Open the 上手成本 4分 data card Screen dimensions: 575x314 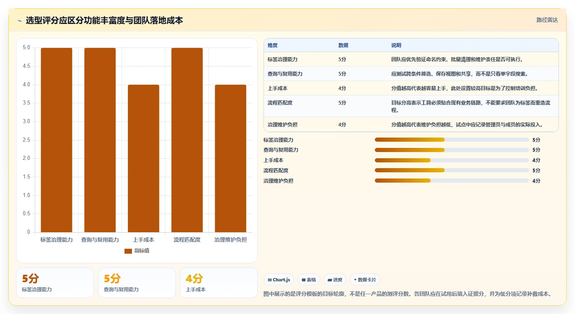219,283
